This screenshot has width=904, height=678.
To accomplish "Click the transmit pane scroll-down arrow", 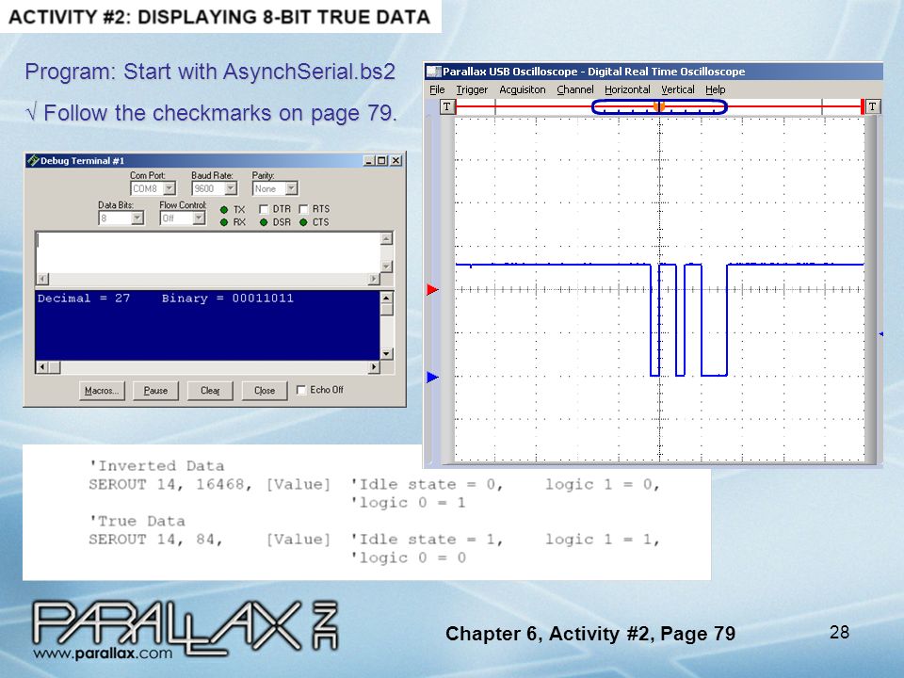I will click(x=386, y=266).
